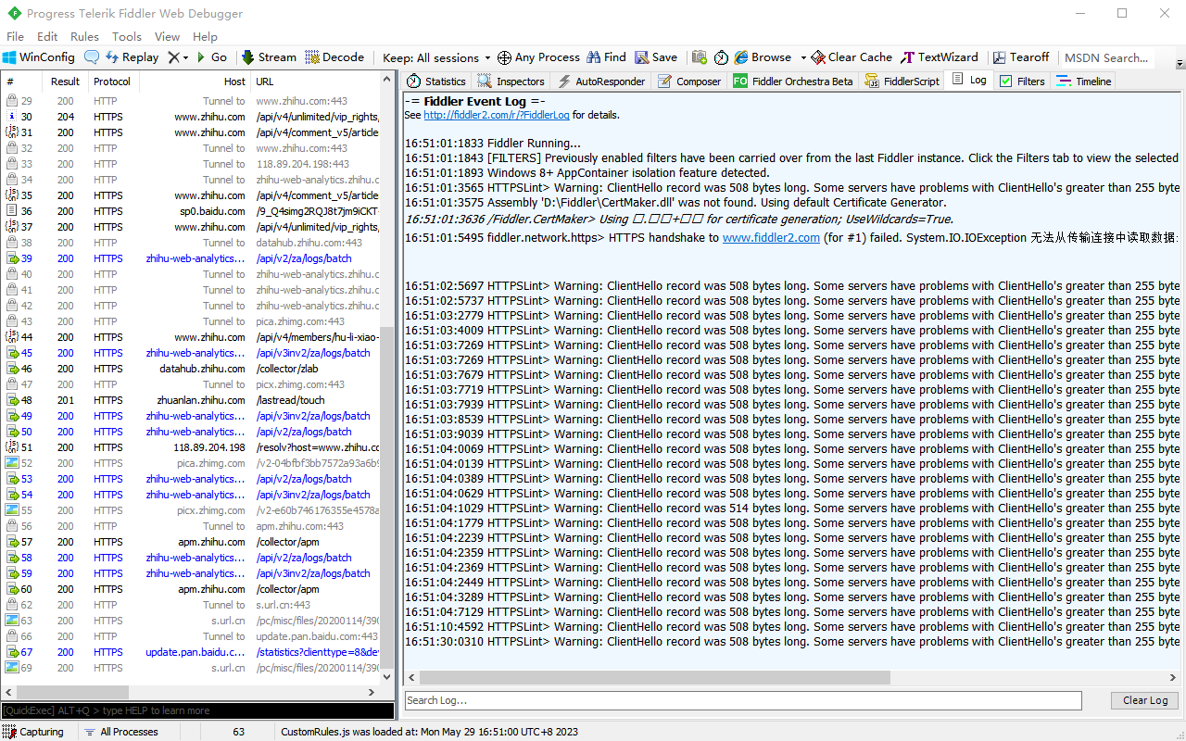Click the WinConfig toolbar button
This screenshot has height=741, width=1186.
pyautogui.click(x=39, y=57)
